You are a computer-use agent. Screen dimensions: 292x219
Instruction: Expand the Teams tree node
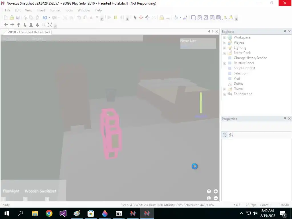[x=225, y=89]
